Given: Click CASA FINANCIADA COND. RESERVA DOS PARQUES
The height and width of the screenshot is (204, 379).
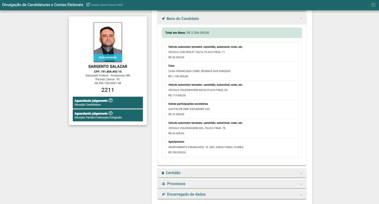Looking at the screenshot, I should coord(199,71).
